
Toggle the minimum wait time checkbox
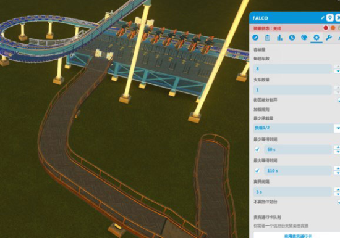pyautogui.click(x=257, y=149)
